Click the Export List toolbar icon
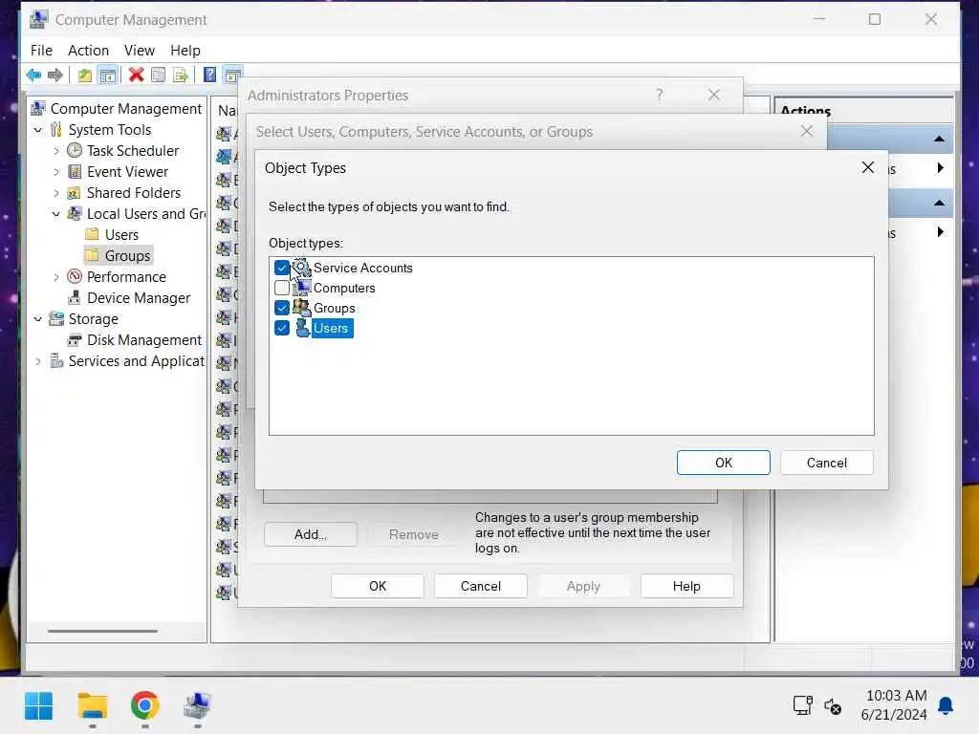 point(181,76)
